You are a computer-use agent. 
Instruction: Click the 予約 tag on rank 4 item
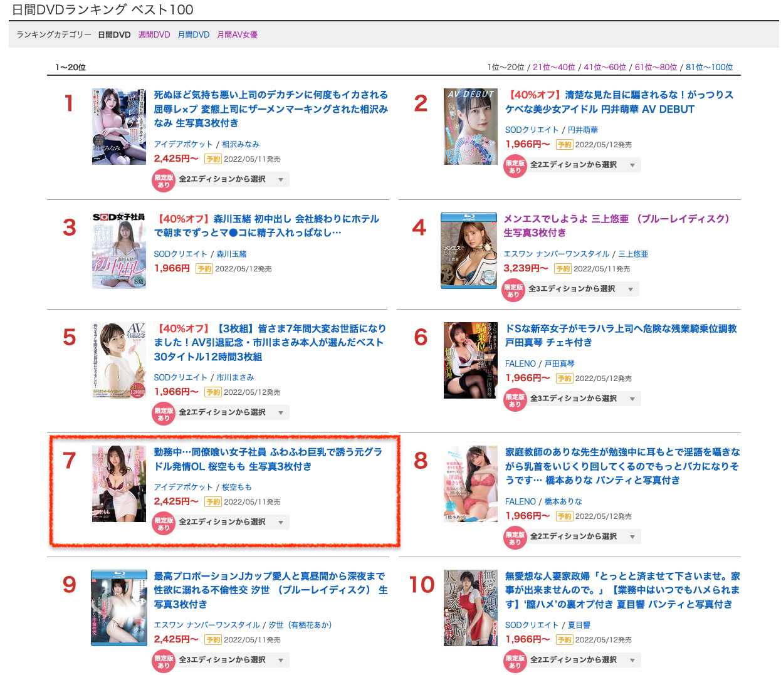click(x=563, y=269)
